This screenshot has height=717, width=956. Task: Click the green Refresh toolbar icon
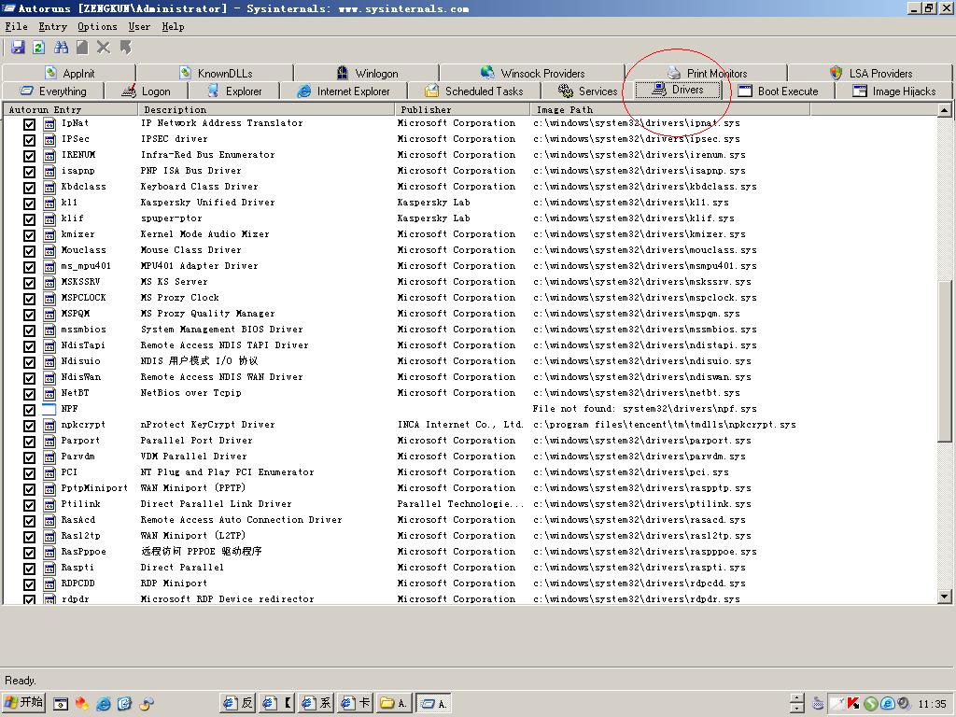(x=39, y=48)
